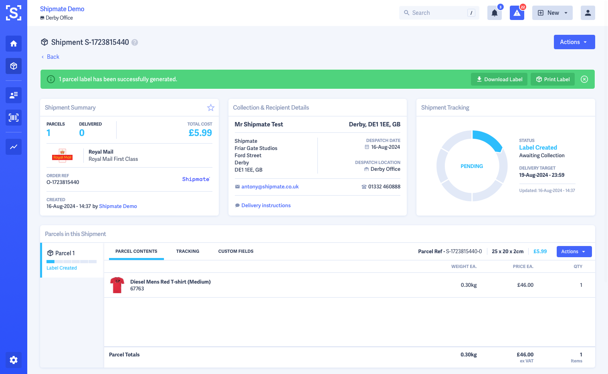Screen dimensions: 608x374
Task: Open the Shipments box icon in sidebar
Action: tap(14, 66)
